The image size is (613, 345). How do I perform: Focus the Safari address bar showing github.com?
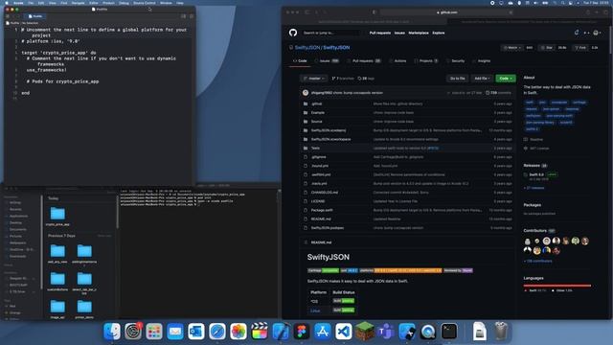pos(447,12)
